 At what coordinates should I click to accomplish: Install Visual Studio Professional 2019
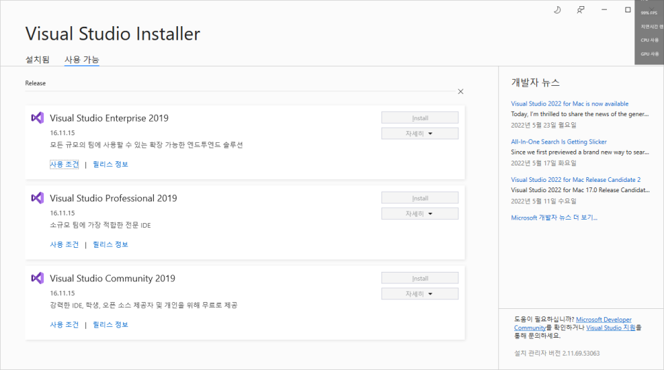pyautogui.click(x=420, y=198)
